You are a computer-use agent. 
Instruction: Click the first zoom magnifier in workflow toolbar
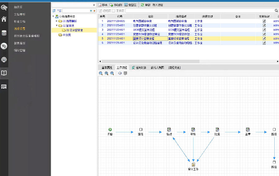(101, 73)
